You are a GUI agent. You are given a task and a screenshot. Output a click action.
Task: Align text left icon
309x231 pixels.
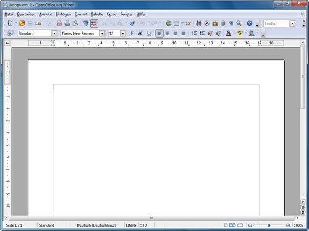click(x=159, y=33)
